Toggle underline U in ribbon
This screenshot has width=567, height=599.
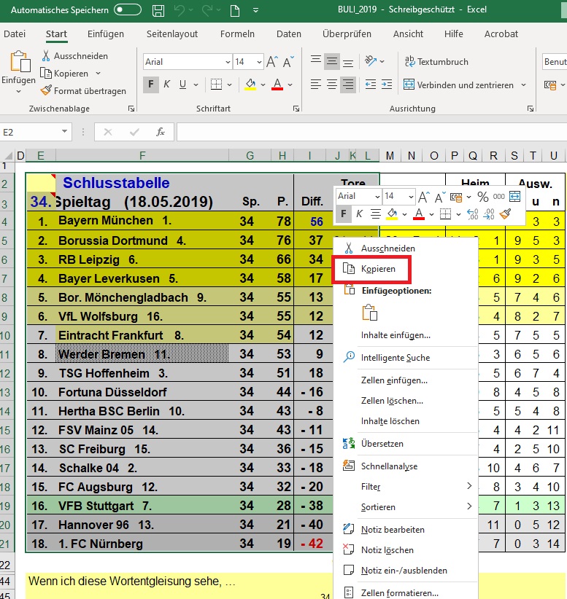click(183, 84)
